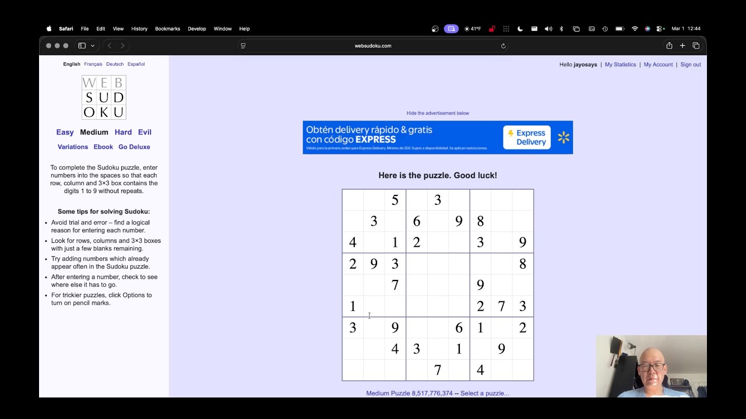Open the page reader menu icon in address bar
Image resolution: width=746 pixels, height=419 pixels.
[x=243, y=45]
